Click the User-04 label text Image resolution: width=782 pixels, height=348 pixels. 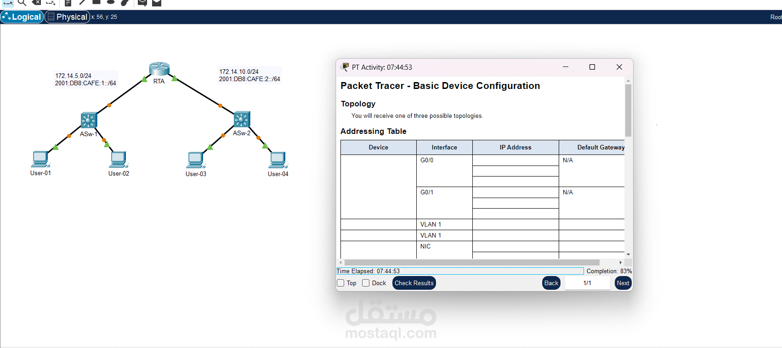[278, 174]
